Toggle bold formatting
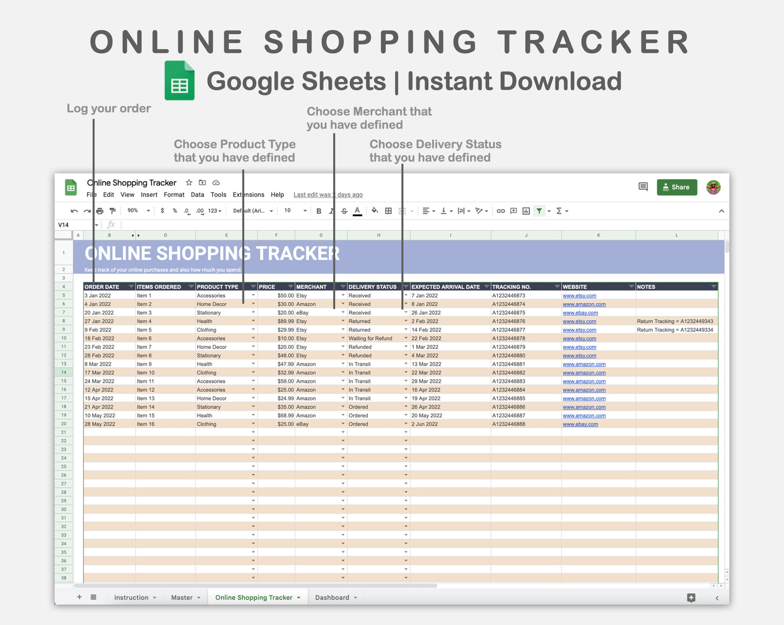This screenshot has width=784, height=625. pos(318,211)
